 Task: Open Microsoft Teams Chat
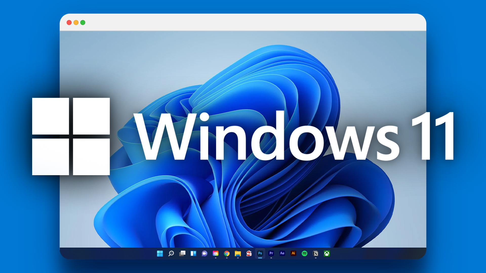pyautogui.click(x=205, y=254)
